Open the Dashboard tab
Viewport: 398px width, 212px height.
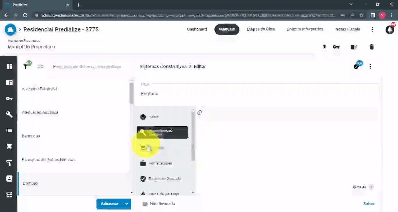click(197, 29)
